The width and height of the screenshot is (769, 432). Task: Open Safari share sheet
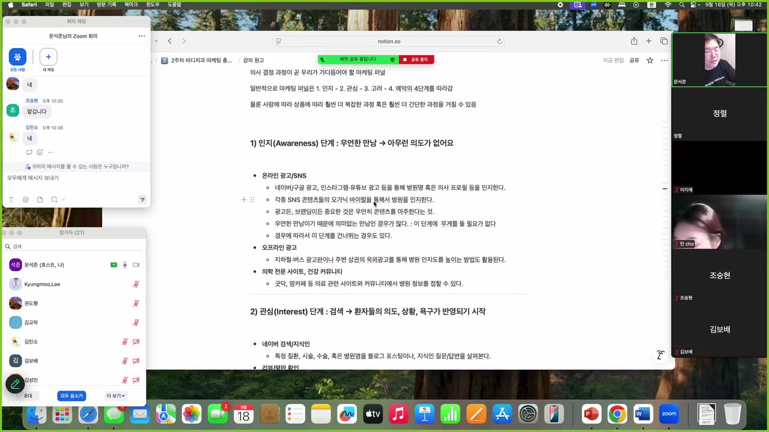[x=634, y=41]
